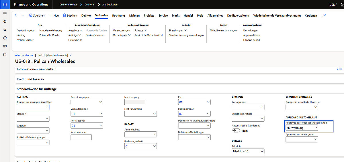This screenshot has width=344, height=162.
Task: Click the Home icon in left sidebar
Action: [5, 21]
